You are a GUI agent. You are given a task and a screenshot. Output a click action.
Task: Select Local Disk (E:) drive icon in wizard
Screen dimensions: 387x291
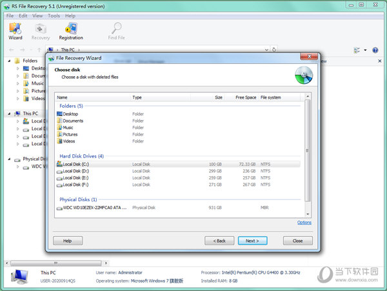(59, 178)
